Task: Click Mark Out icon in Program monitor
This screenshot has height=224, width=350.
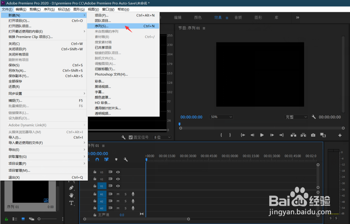Action: tap(230, 135)
